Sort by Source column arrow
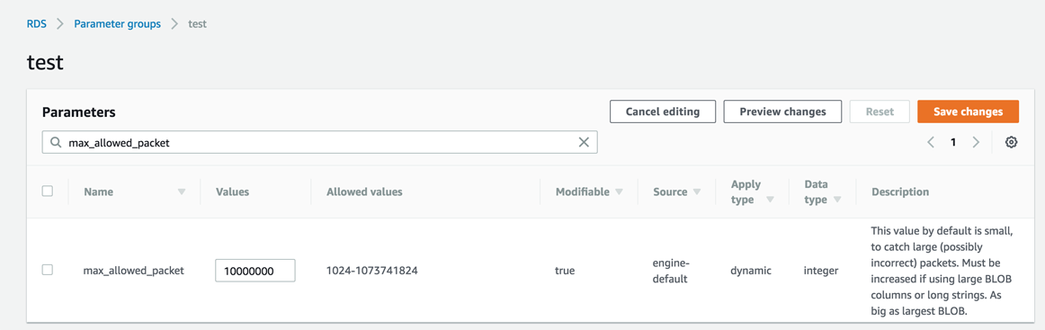 697,192
